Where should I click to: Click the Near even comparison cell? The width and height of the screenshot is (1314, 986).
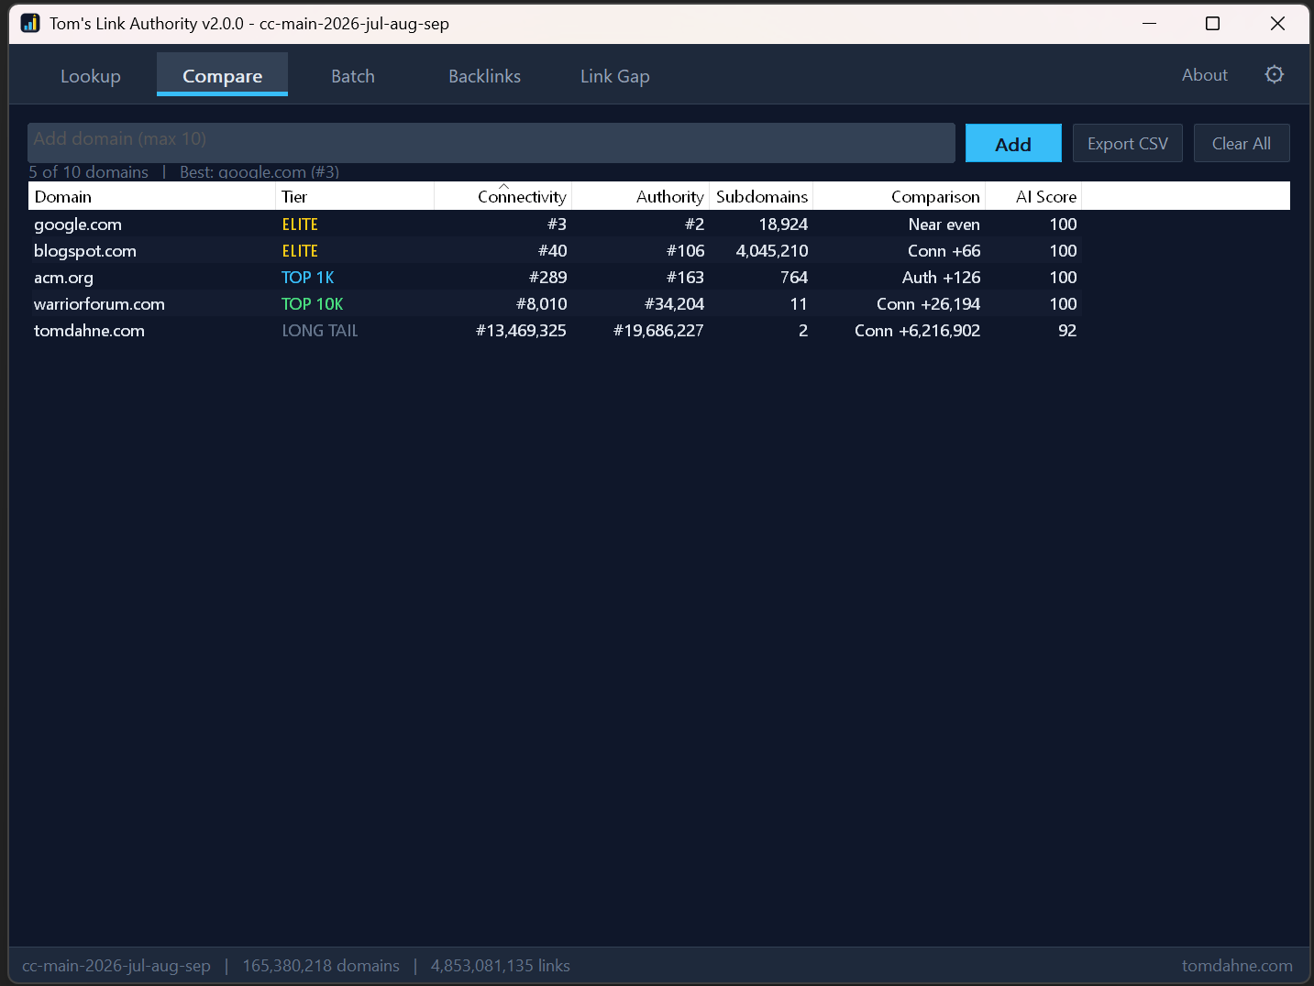click(944, 225)
